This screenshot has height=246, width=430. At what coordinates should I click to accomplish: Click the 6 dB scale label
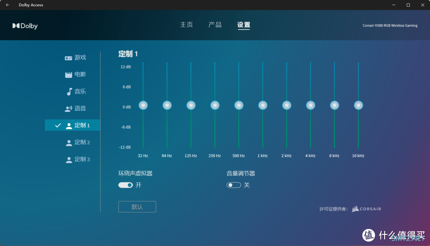tap(127, 87)
